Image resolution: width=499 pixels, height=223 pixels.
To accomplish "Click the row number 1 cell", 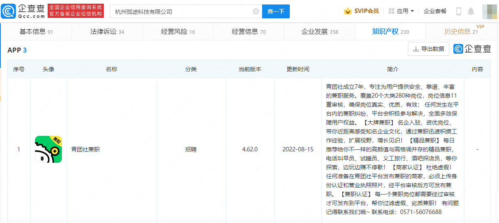I will [19, 149].
